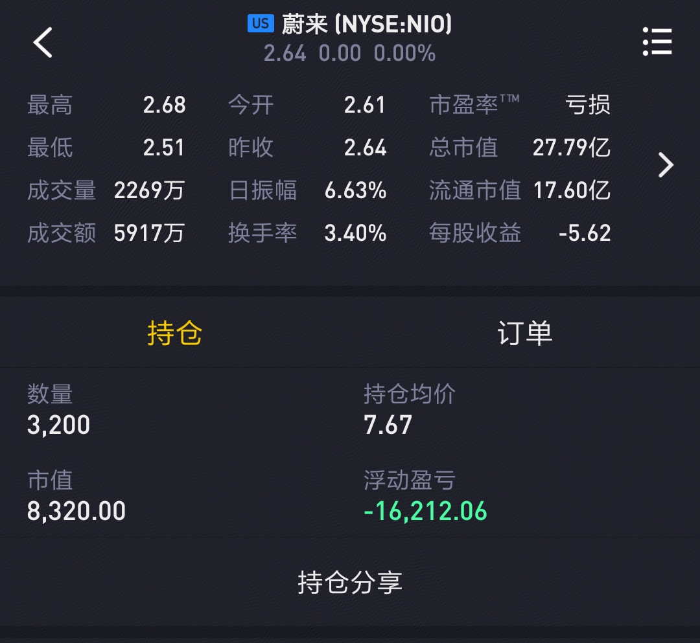The width and height of the screenshot is (700, 643).
Task: Tap the 数量 value 3,200
Action: [58, 425]
